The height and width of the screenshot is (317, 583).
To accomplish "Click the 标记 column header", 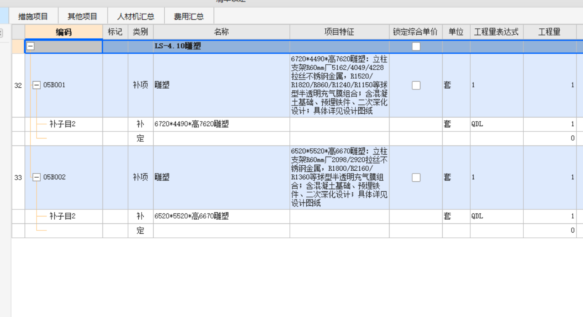I will 115,32.
